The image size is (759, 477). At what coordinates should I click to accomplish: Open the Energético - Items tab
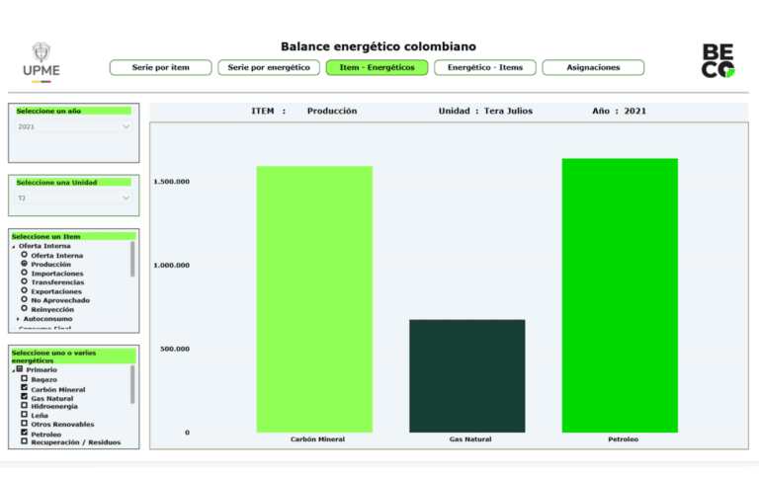pos(485,68)
